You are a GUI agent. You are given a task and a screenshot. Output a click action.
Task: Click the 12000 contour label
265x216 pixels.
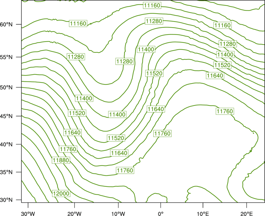[61, 193]
